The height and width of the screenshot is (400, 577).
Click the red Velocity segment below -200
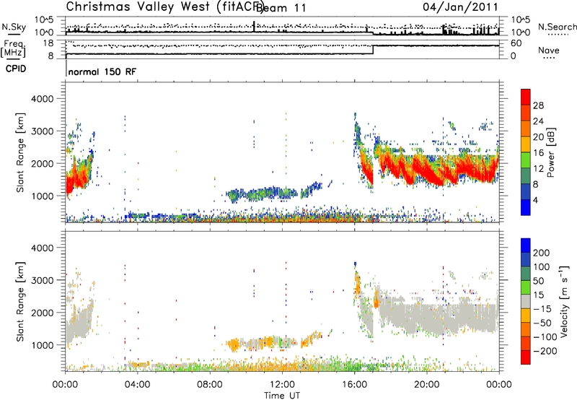point(526,357)
